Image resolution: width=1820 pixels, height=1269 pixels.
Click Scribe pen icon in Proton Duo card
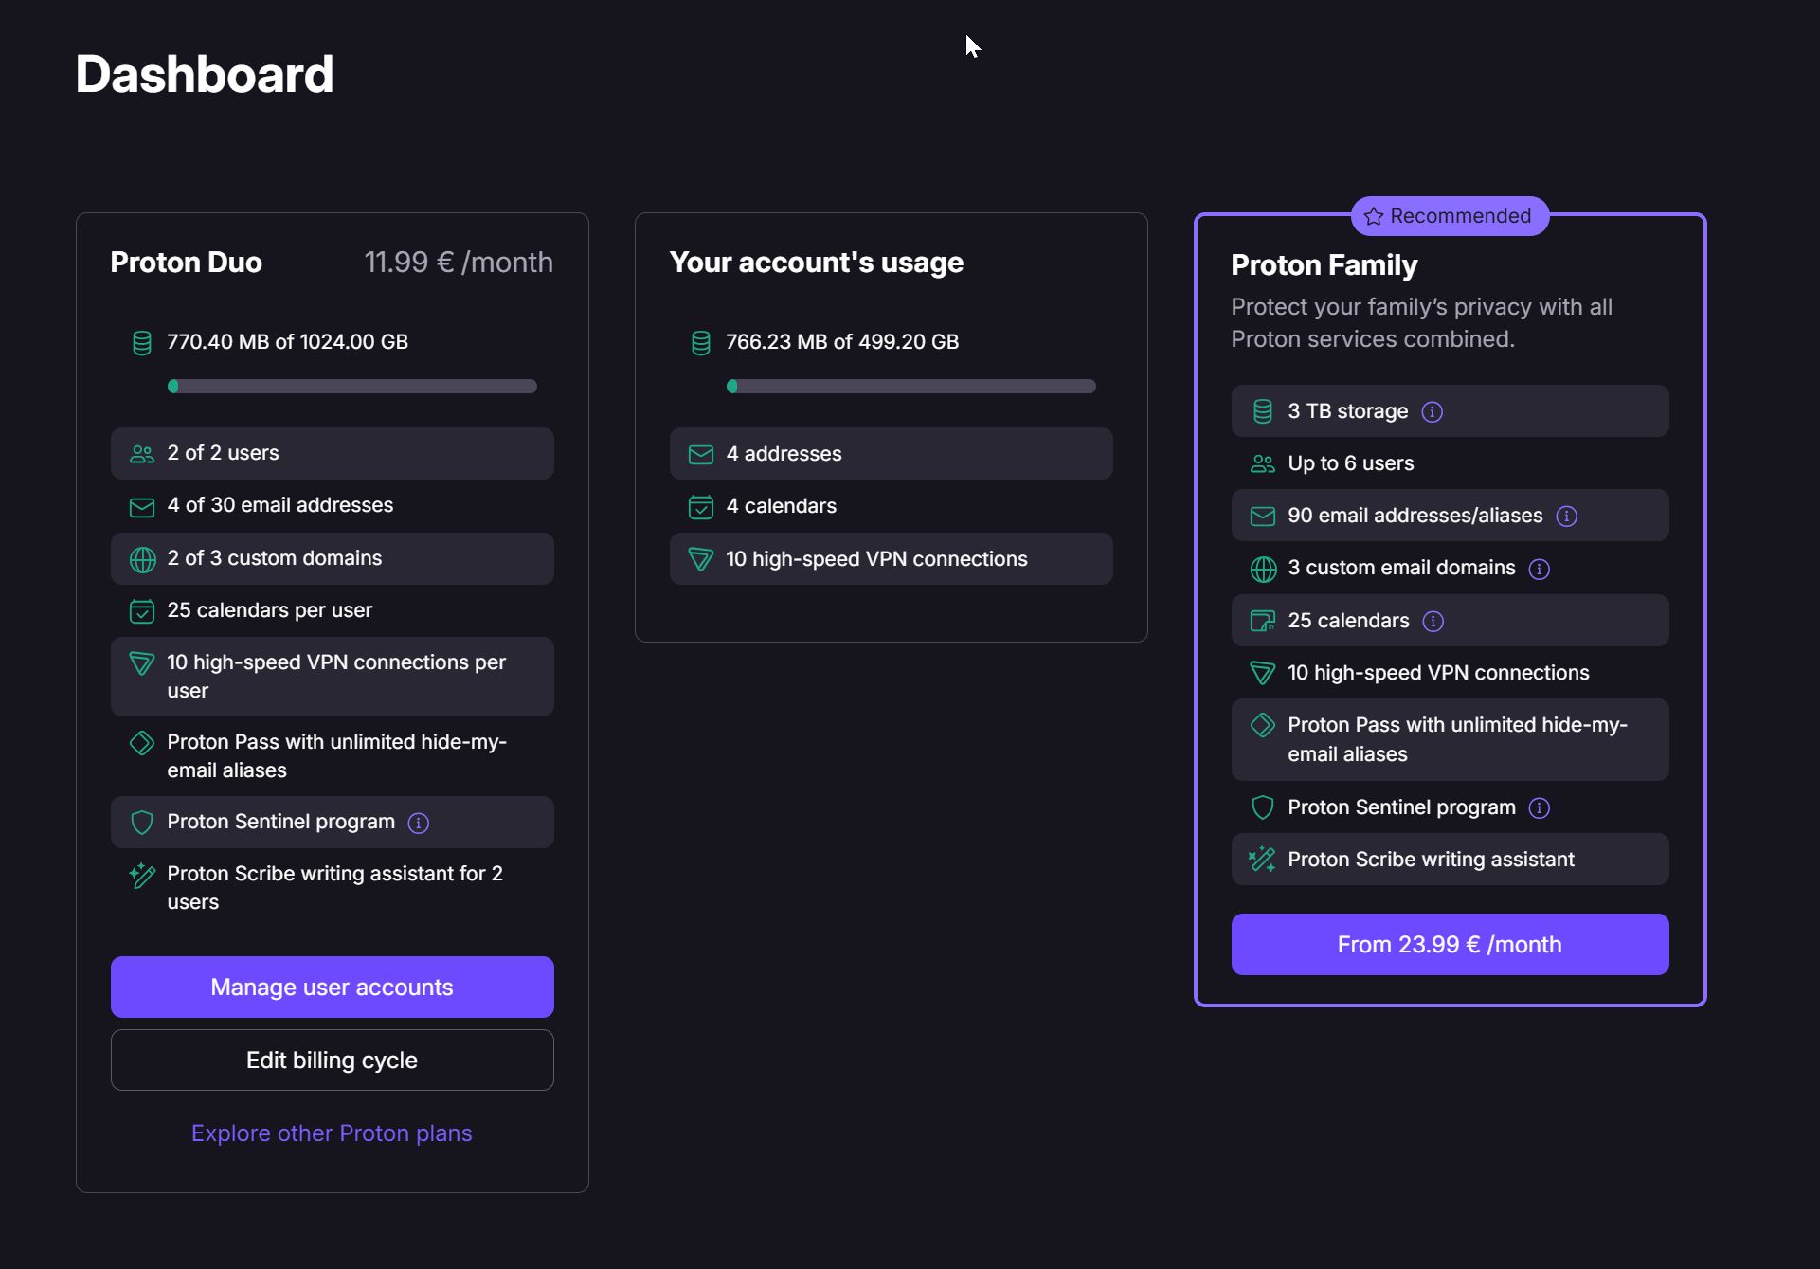click(142, 875)
